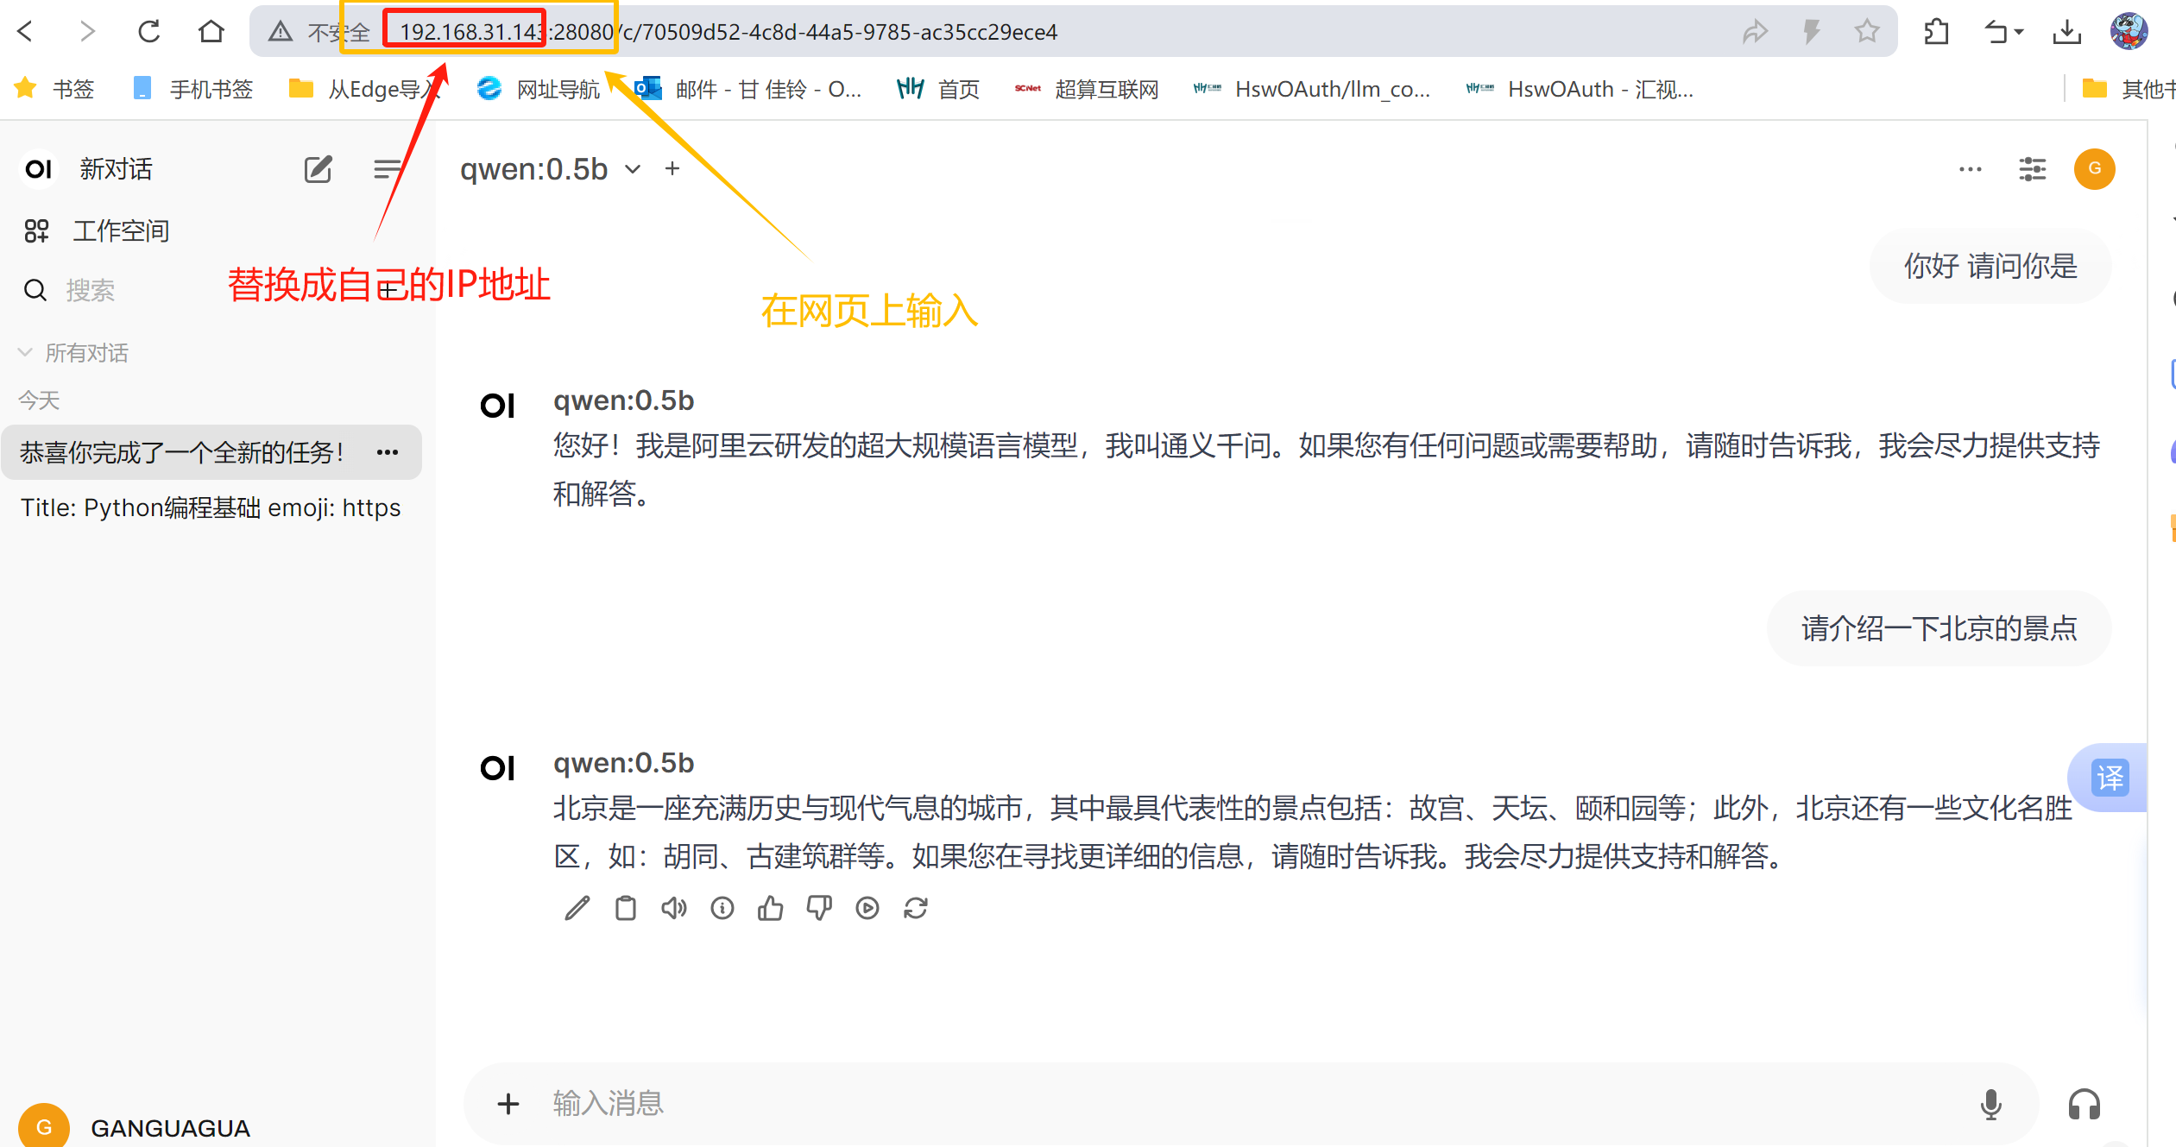Click the orange G avatar top right
The width and height of the screenshot is (2176, 1147).
(2094, 169)
